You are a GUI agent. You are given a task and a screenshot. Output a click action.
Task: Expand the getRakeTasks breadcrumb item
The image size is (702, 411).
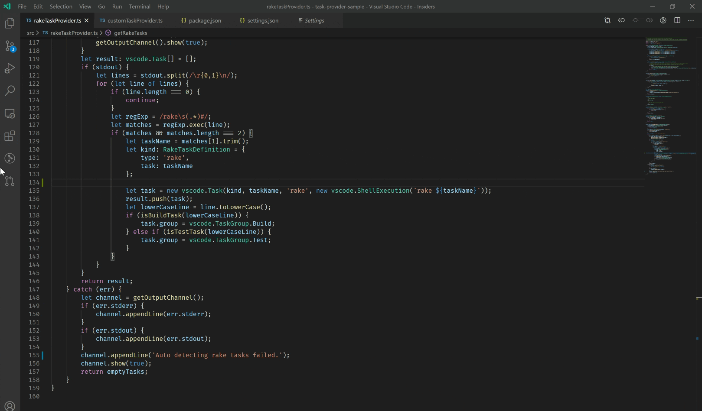pyautogui.click(x=131, y=33)
